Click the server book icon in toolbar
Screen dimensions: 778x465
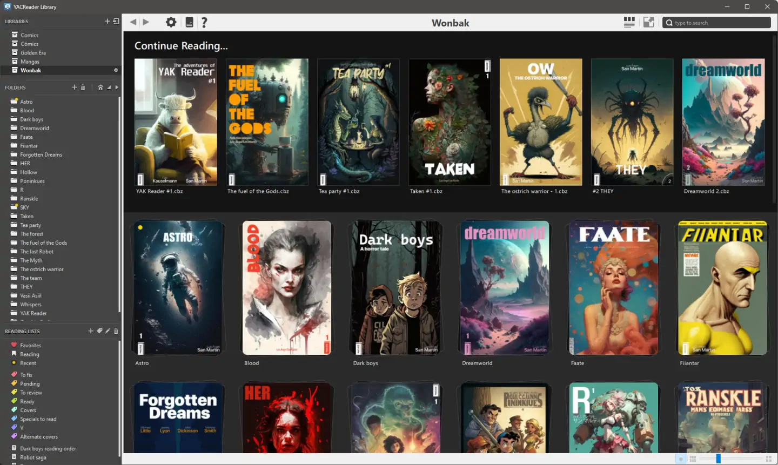click(x=189, y=22)
